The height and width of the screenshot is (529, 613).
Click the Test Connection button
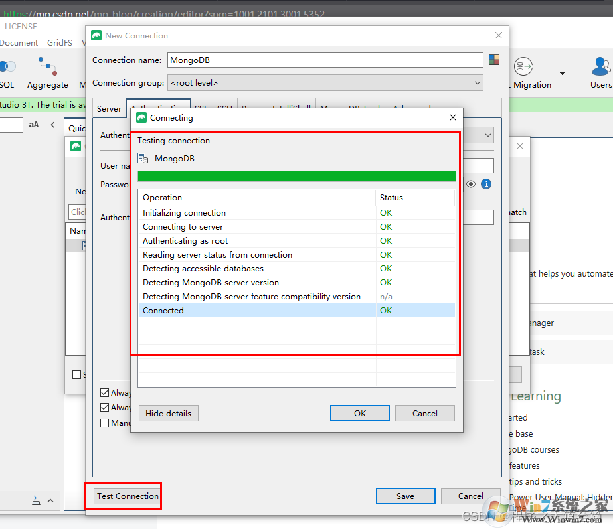(x=128, y=496)
